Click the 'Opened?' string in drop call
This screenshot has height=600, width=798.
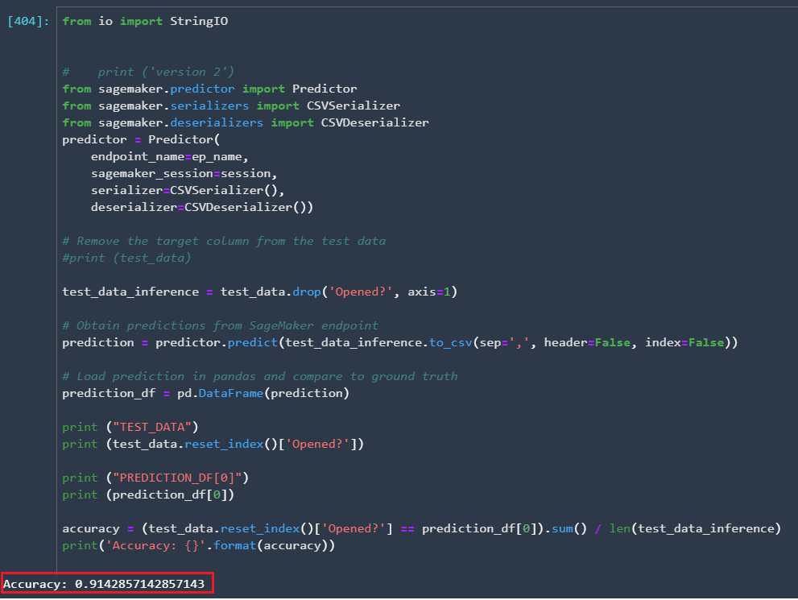[361, 292]
